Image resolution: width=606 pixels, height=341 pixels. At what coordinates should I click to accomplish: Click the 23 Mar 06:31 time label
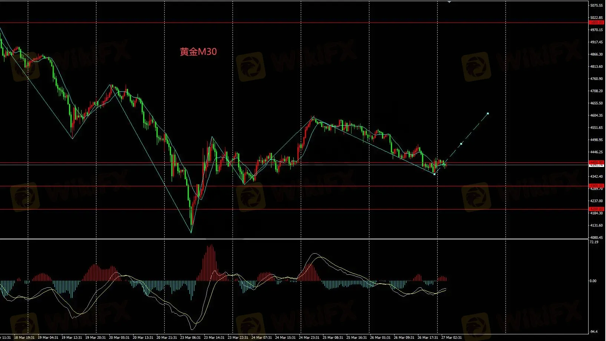(x=190, y=338)
